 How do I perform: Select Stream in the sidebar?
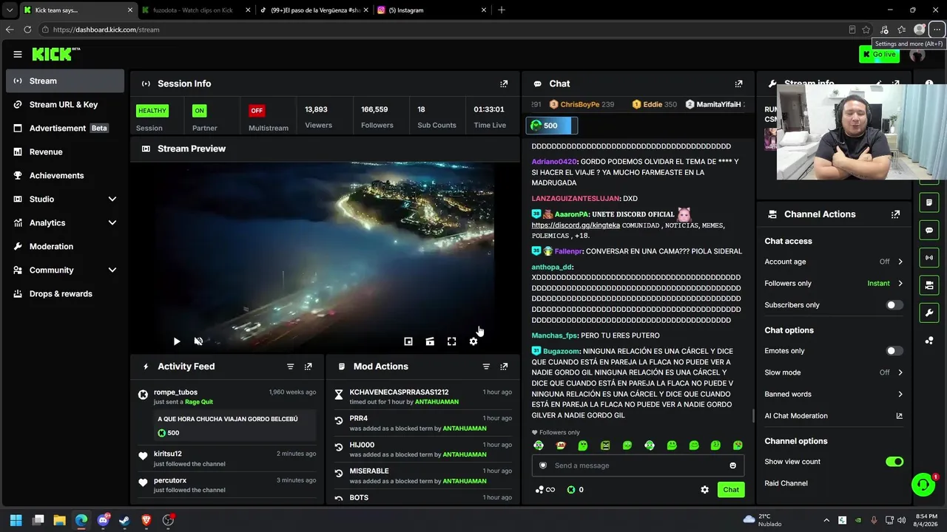[x=65, y=81]
